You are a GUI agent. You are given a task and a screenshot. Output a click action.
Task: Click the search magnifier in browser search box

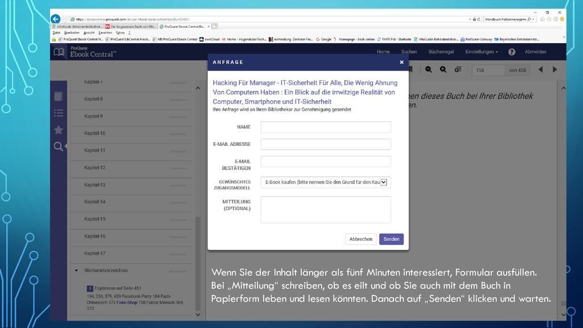click(529, 19)
